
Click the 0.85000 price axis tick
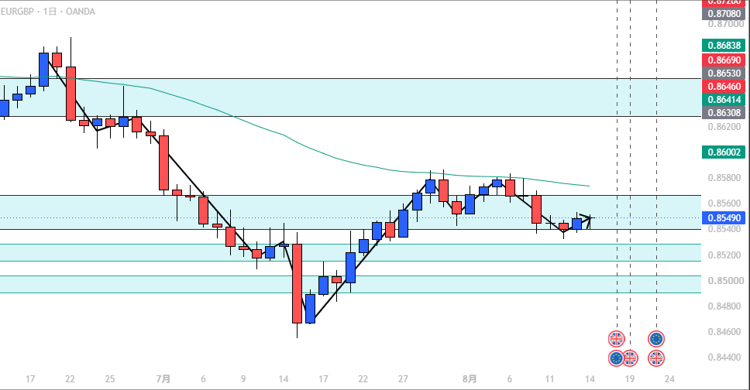click(x=726, y=281)
